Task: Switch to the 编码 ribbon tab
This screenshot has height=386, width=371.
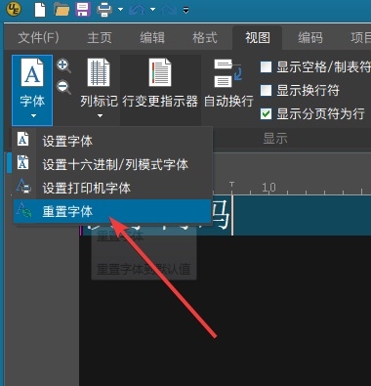Action: click(310, 38)
